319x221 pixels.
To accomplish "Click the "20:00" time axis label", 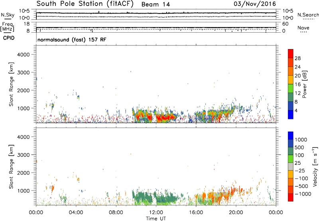I will (x=236, y=213).
